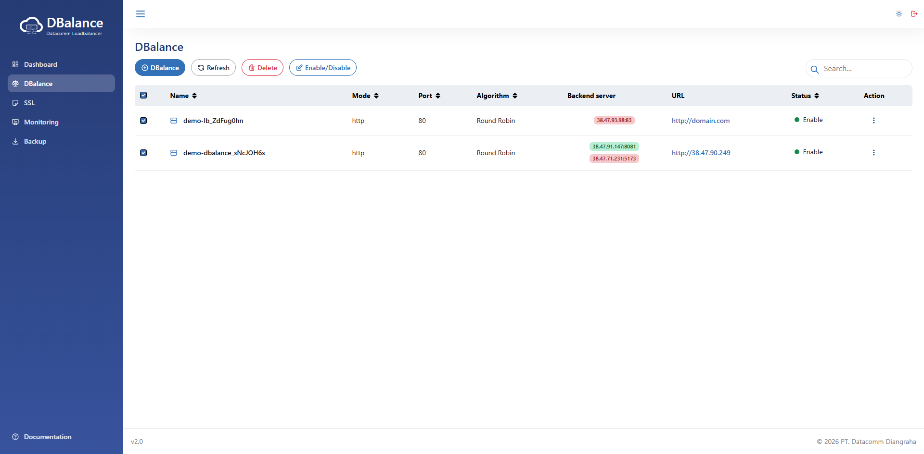Uncheck the demo-dbalance_sNcJOH6s row checkbox

click(x=143, y=153)
